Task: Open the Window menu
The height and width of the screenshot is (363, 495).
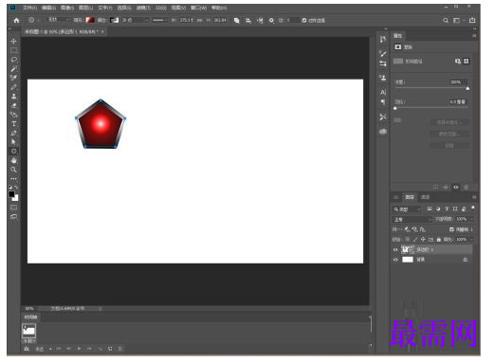Action: click(x=198, y=8)
